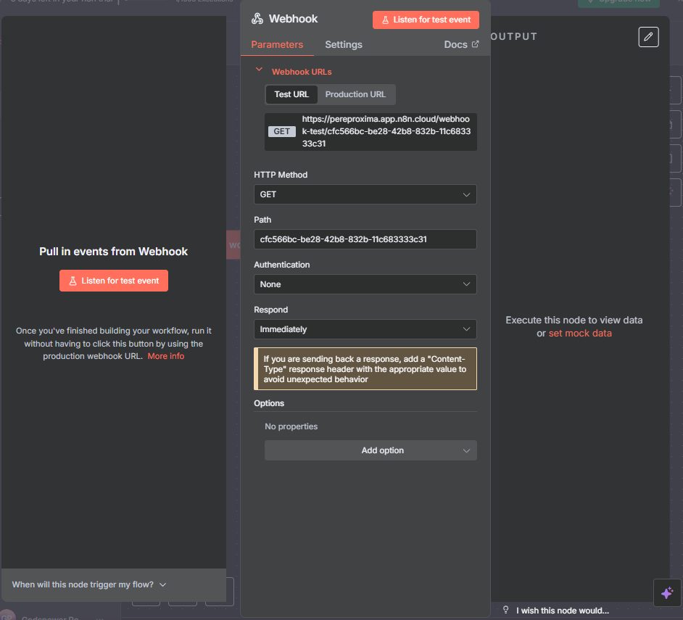Click the OUTPUT panel label
Image resolution: width=683 pixels, height=620 pixels.
point(514,36)
